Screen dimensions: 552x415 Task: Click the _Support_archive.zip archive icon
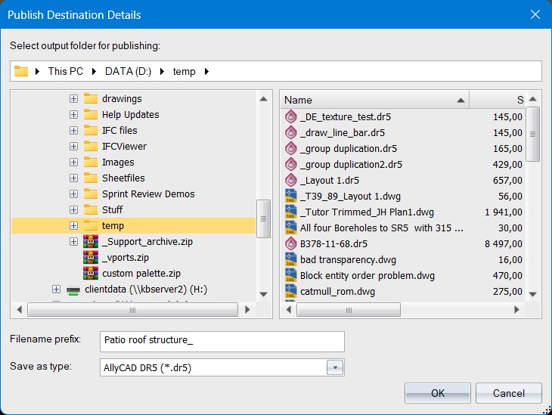tap(91, 242)
